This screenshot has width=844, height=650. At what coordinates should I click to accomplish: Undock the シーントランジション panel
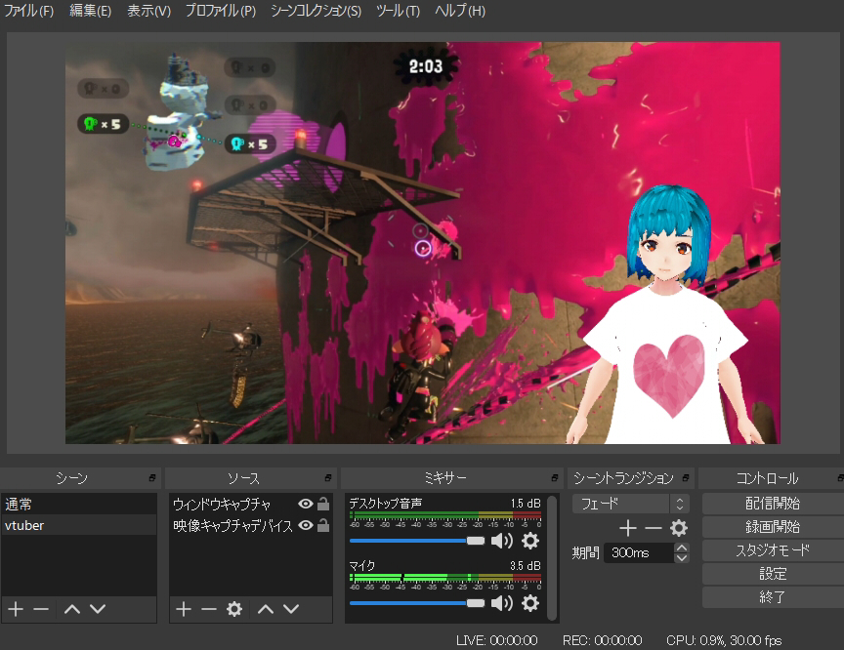pyautogui.click(x=685, y=478)
